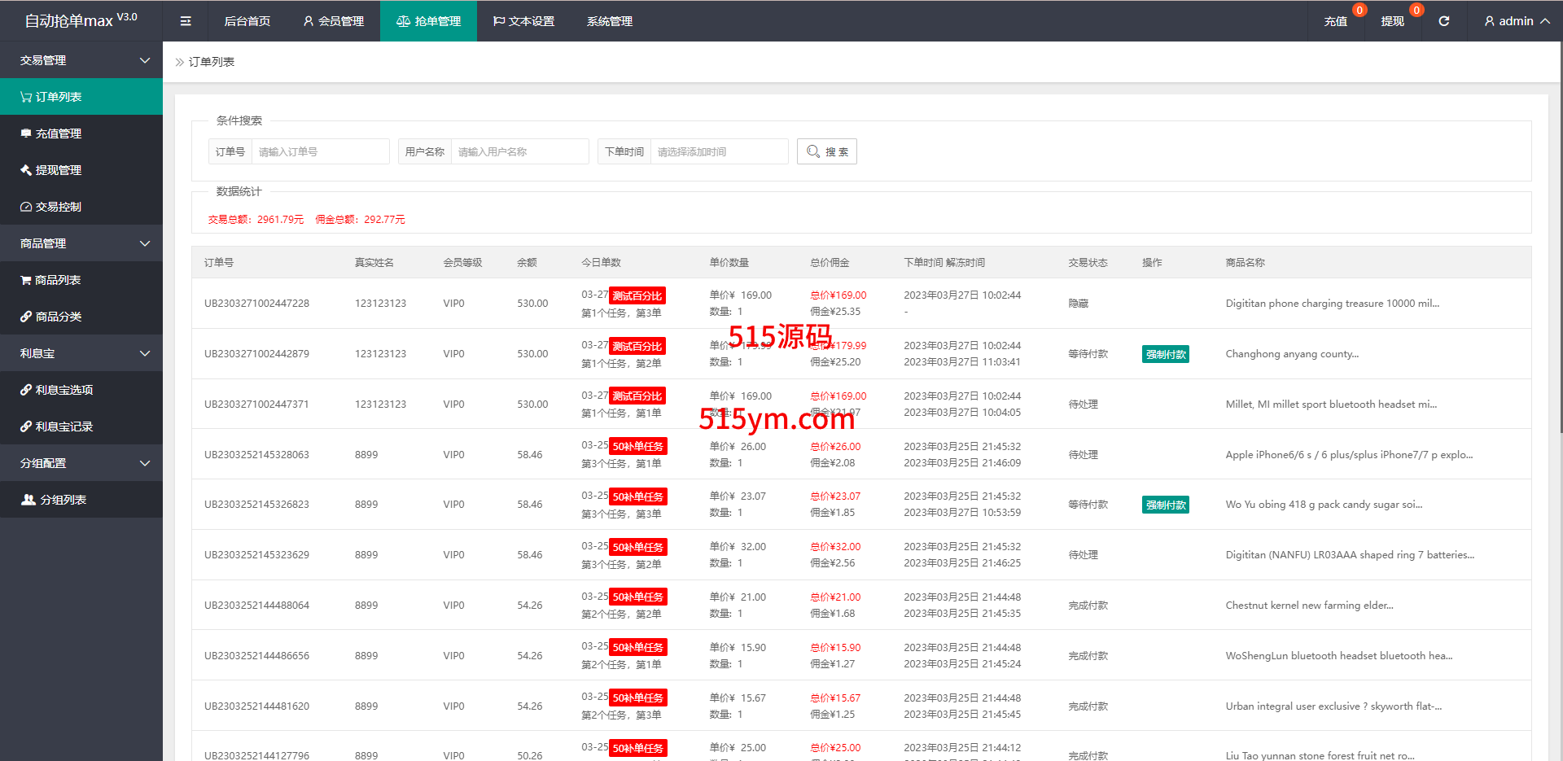The height and width of the screenshot is (761, 1563).
Task: Click the refresh icon in top bar
Action: pos(1443,21)
